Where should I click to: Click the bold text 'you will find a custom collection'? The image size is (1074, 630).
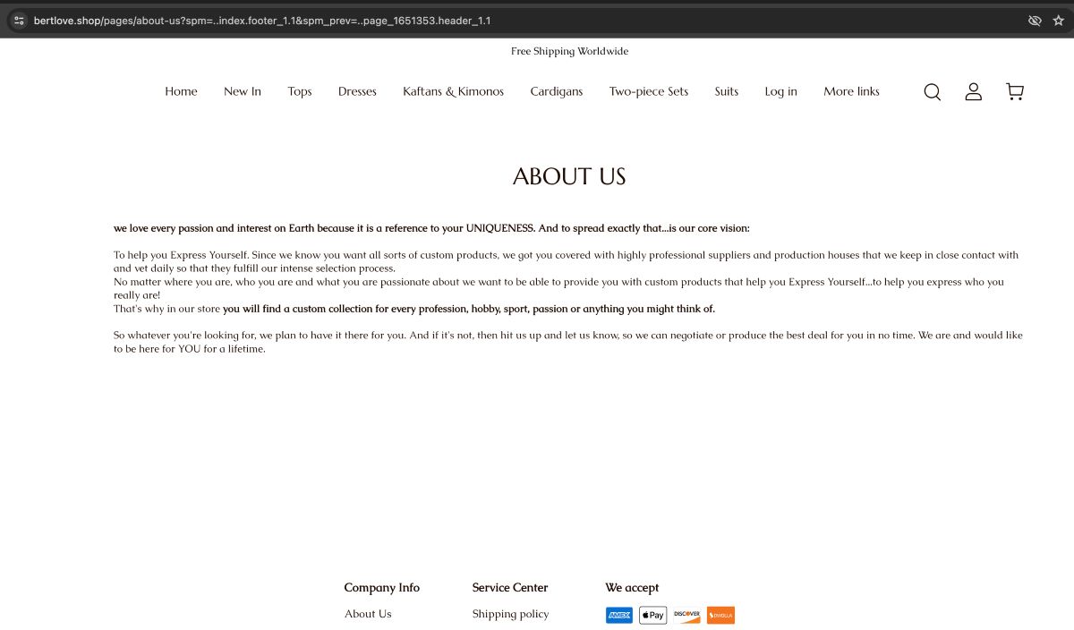click(x=469, y=309)
